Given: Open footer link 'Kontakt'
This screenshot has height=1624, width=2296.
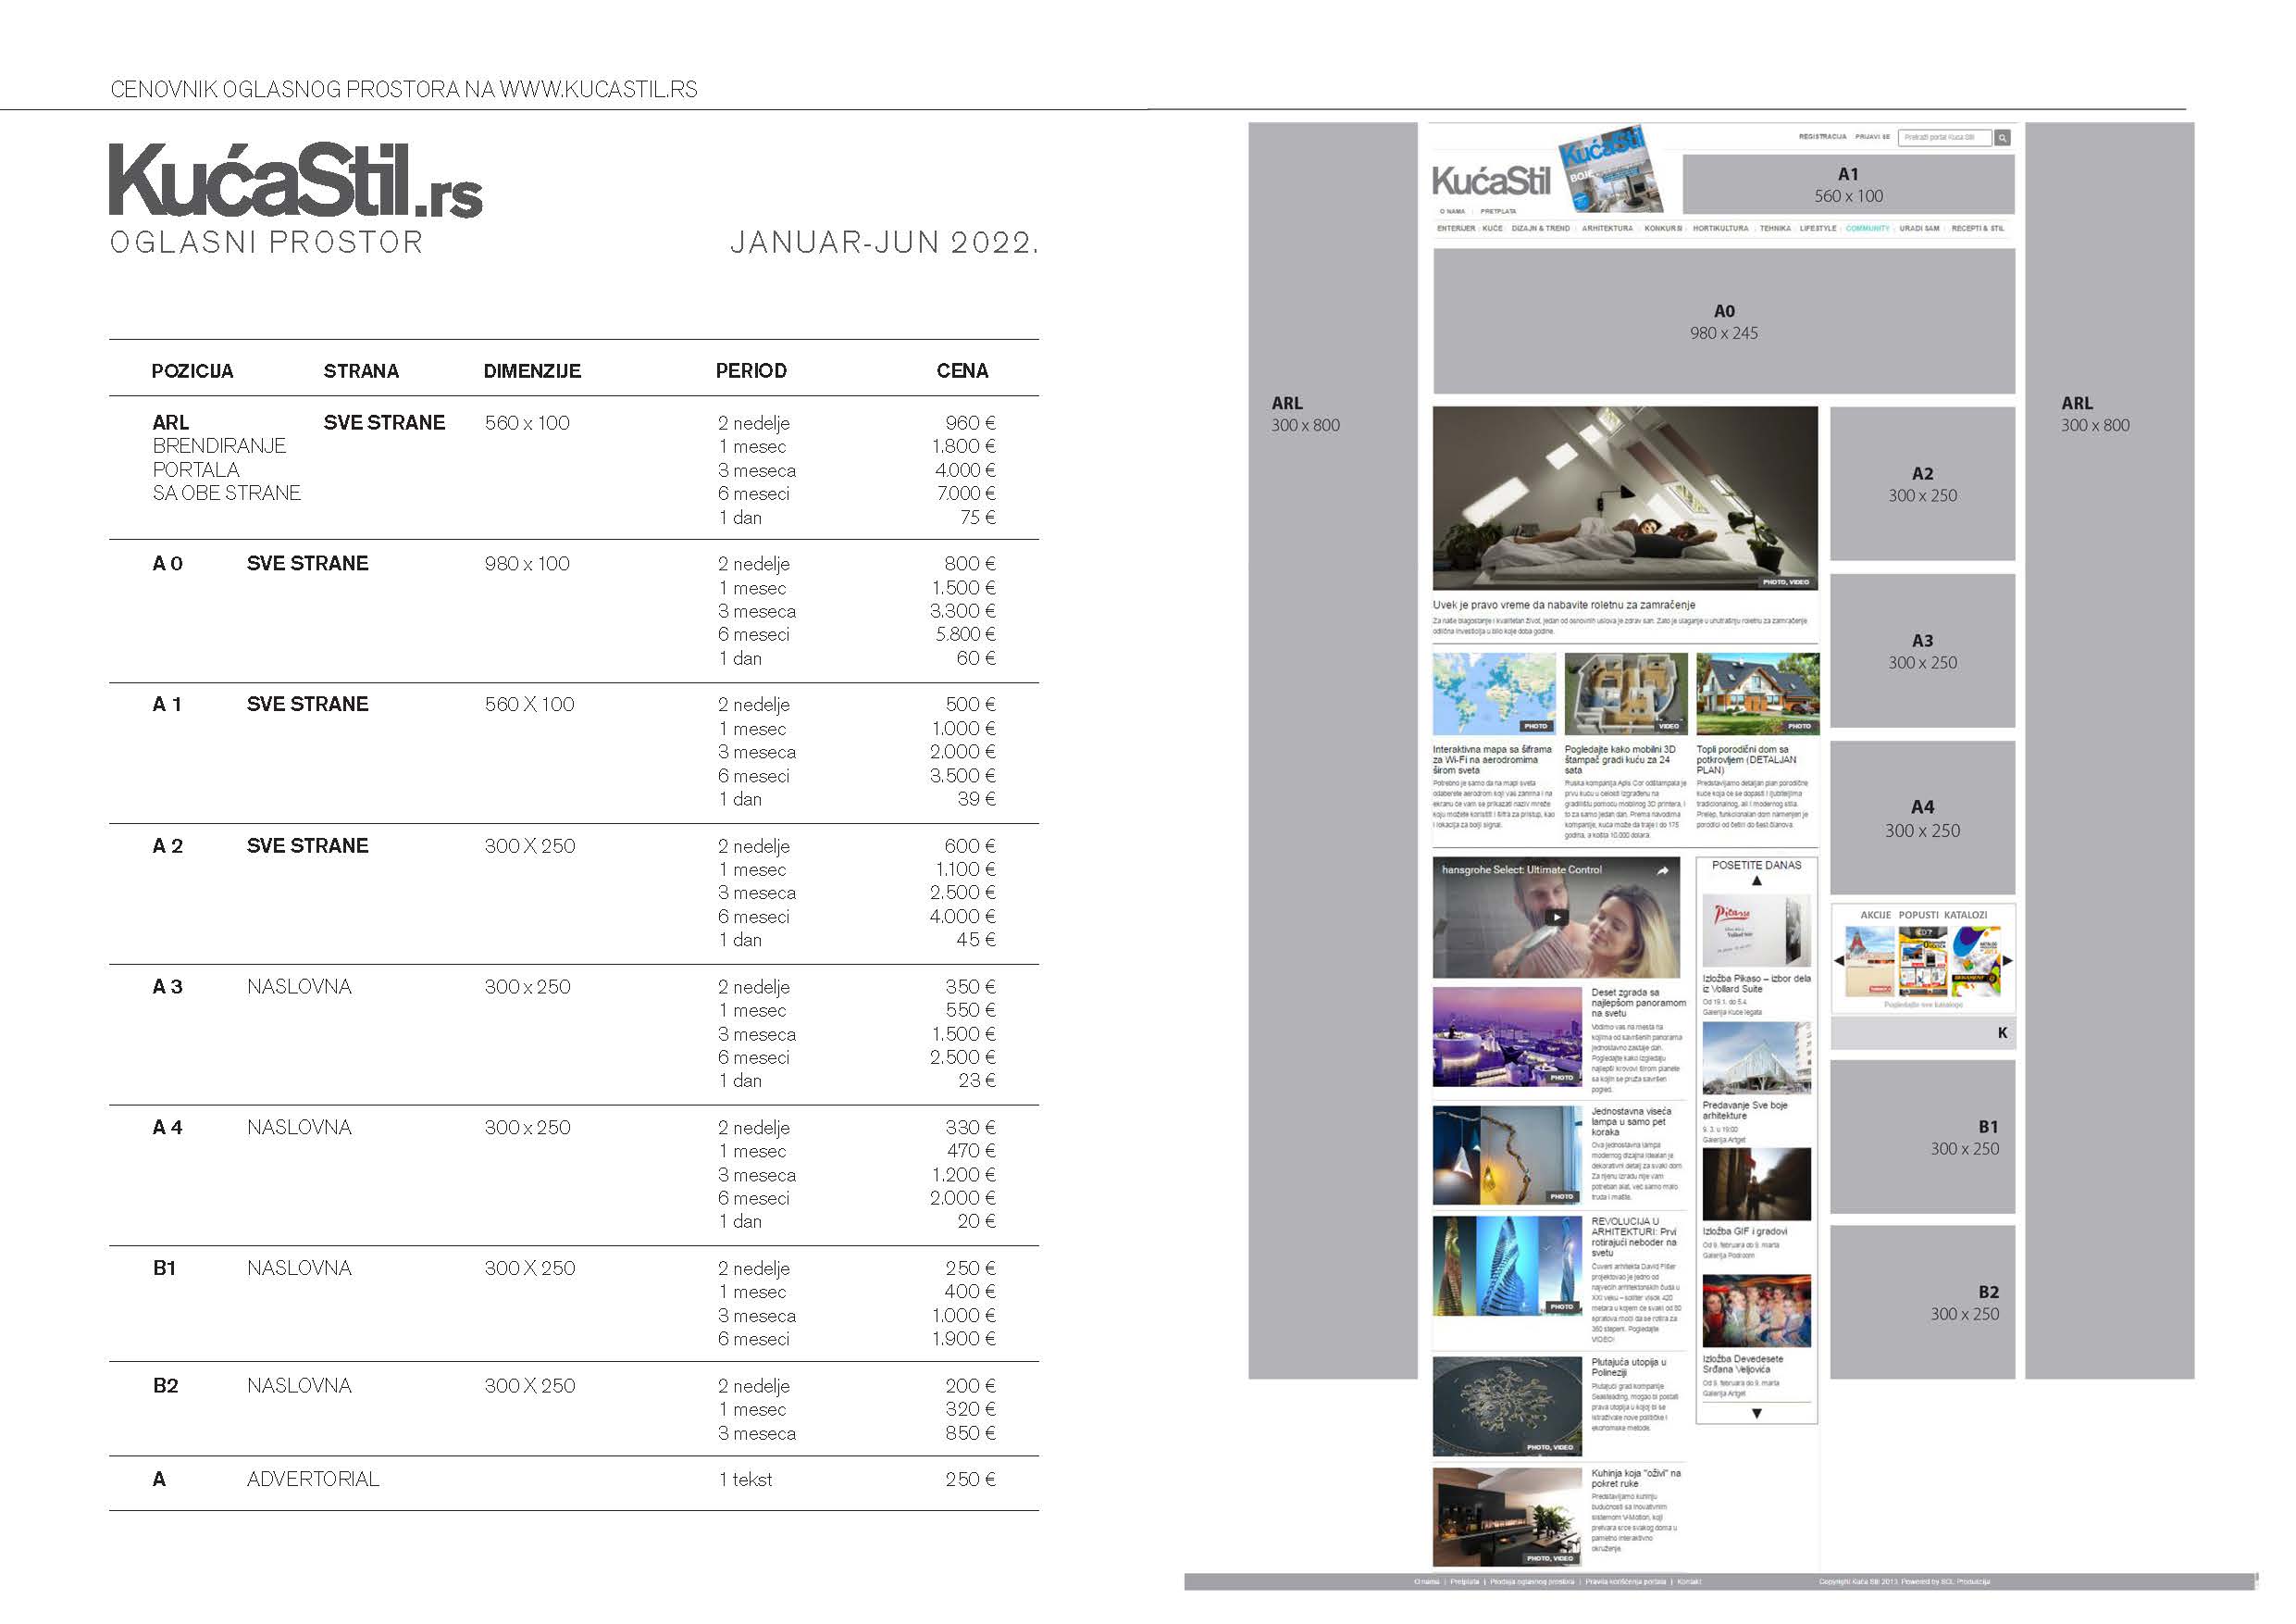Looking at the screenshot, I should click(x=1689, y=1582).
